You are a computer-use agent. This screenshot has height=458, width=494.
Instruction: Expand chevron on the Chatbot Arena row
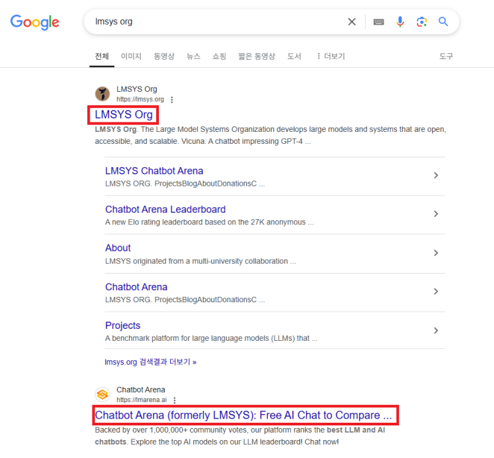(436, 292)
